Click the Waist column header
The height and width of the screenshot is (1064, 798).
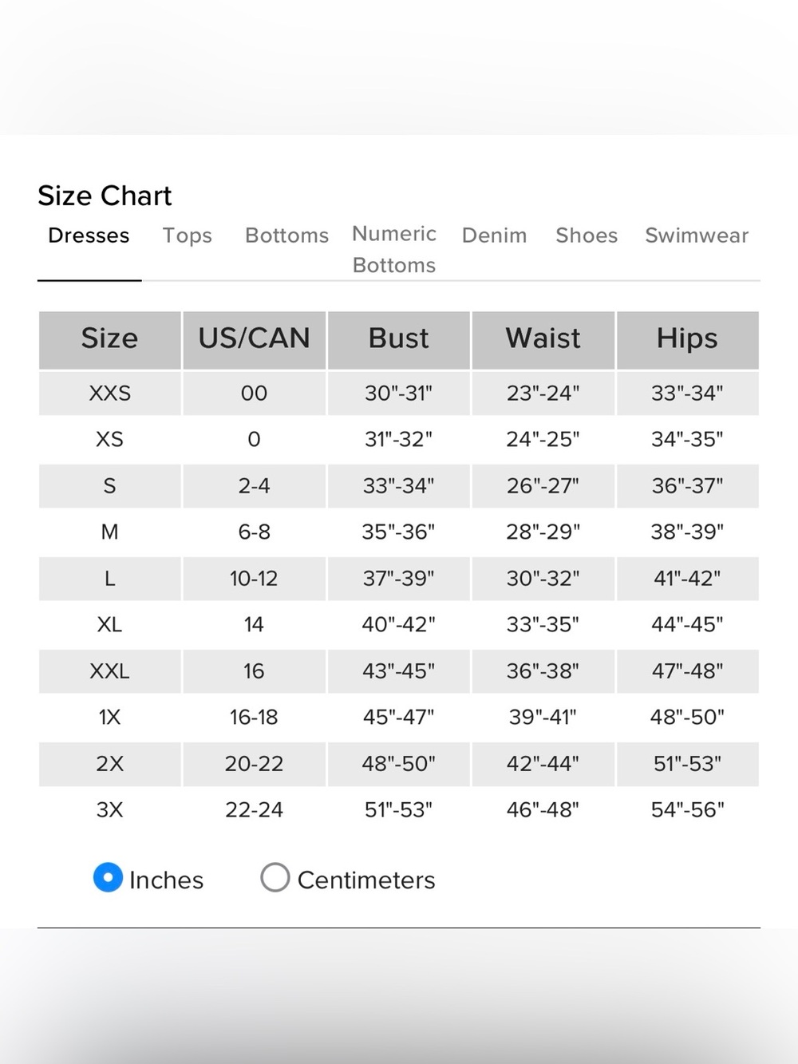[543, 339]
